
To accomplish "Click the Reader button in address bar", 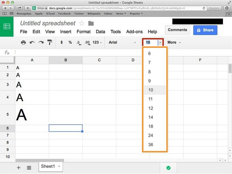I will point(214,8).
